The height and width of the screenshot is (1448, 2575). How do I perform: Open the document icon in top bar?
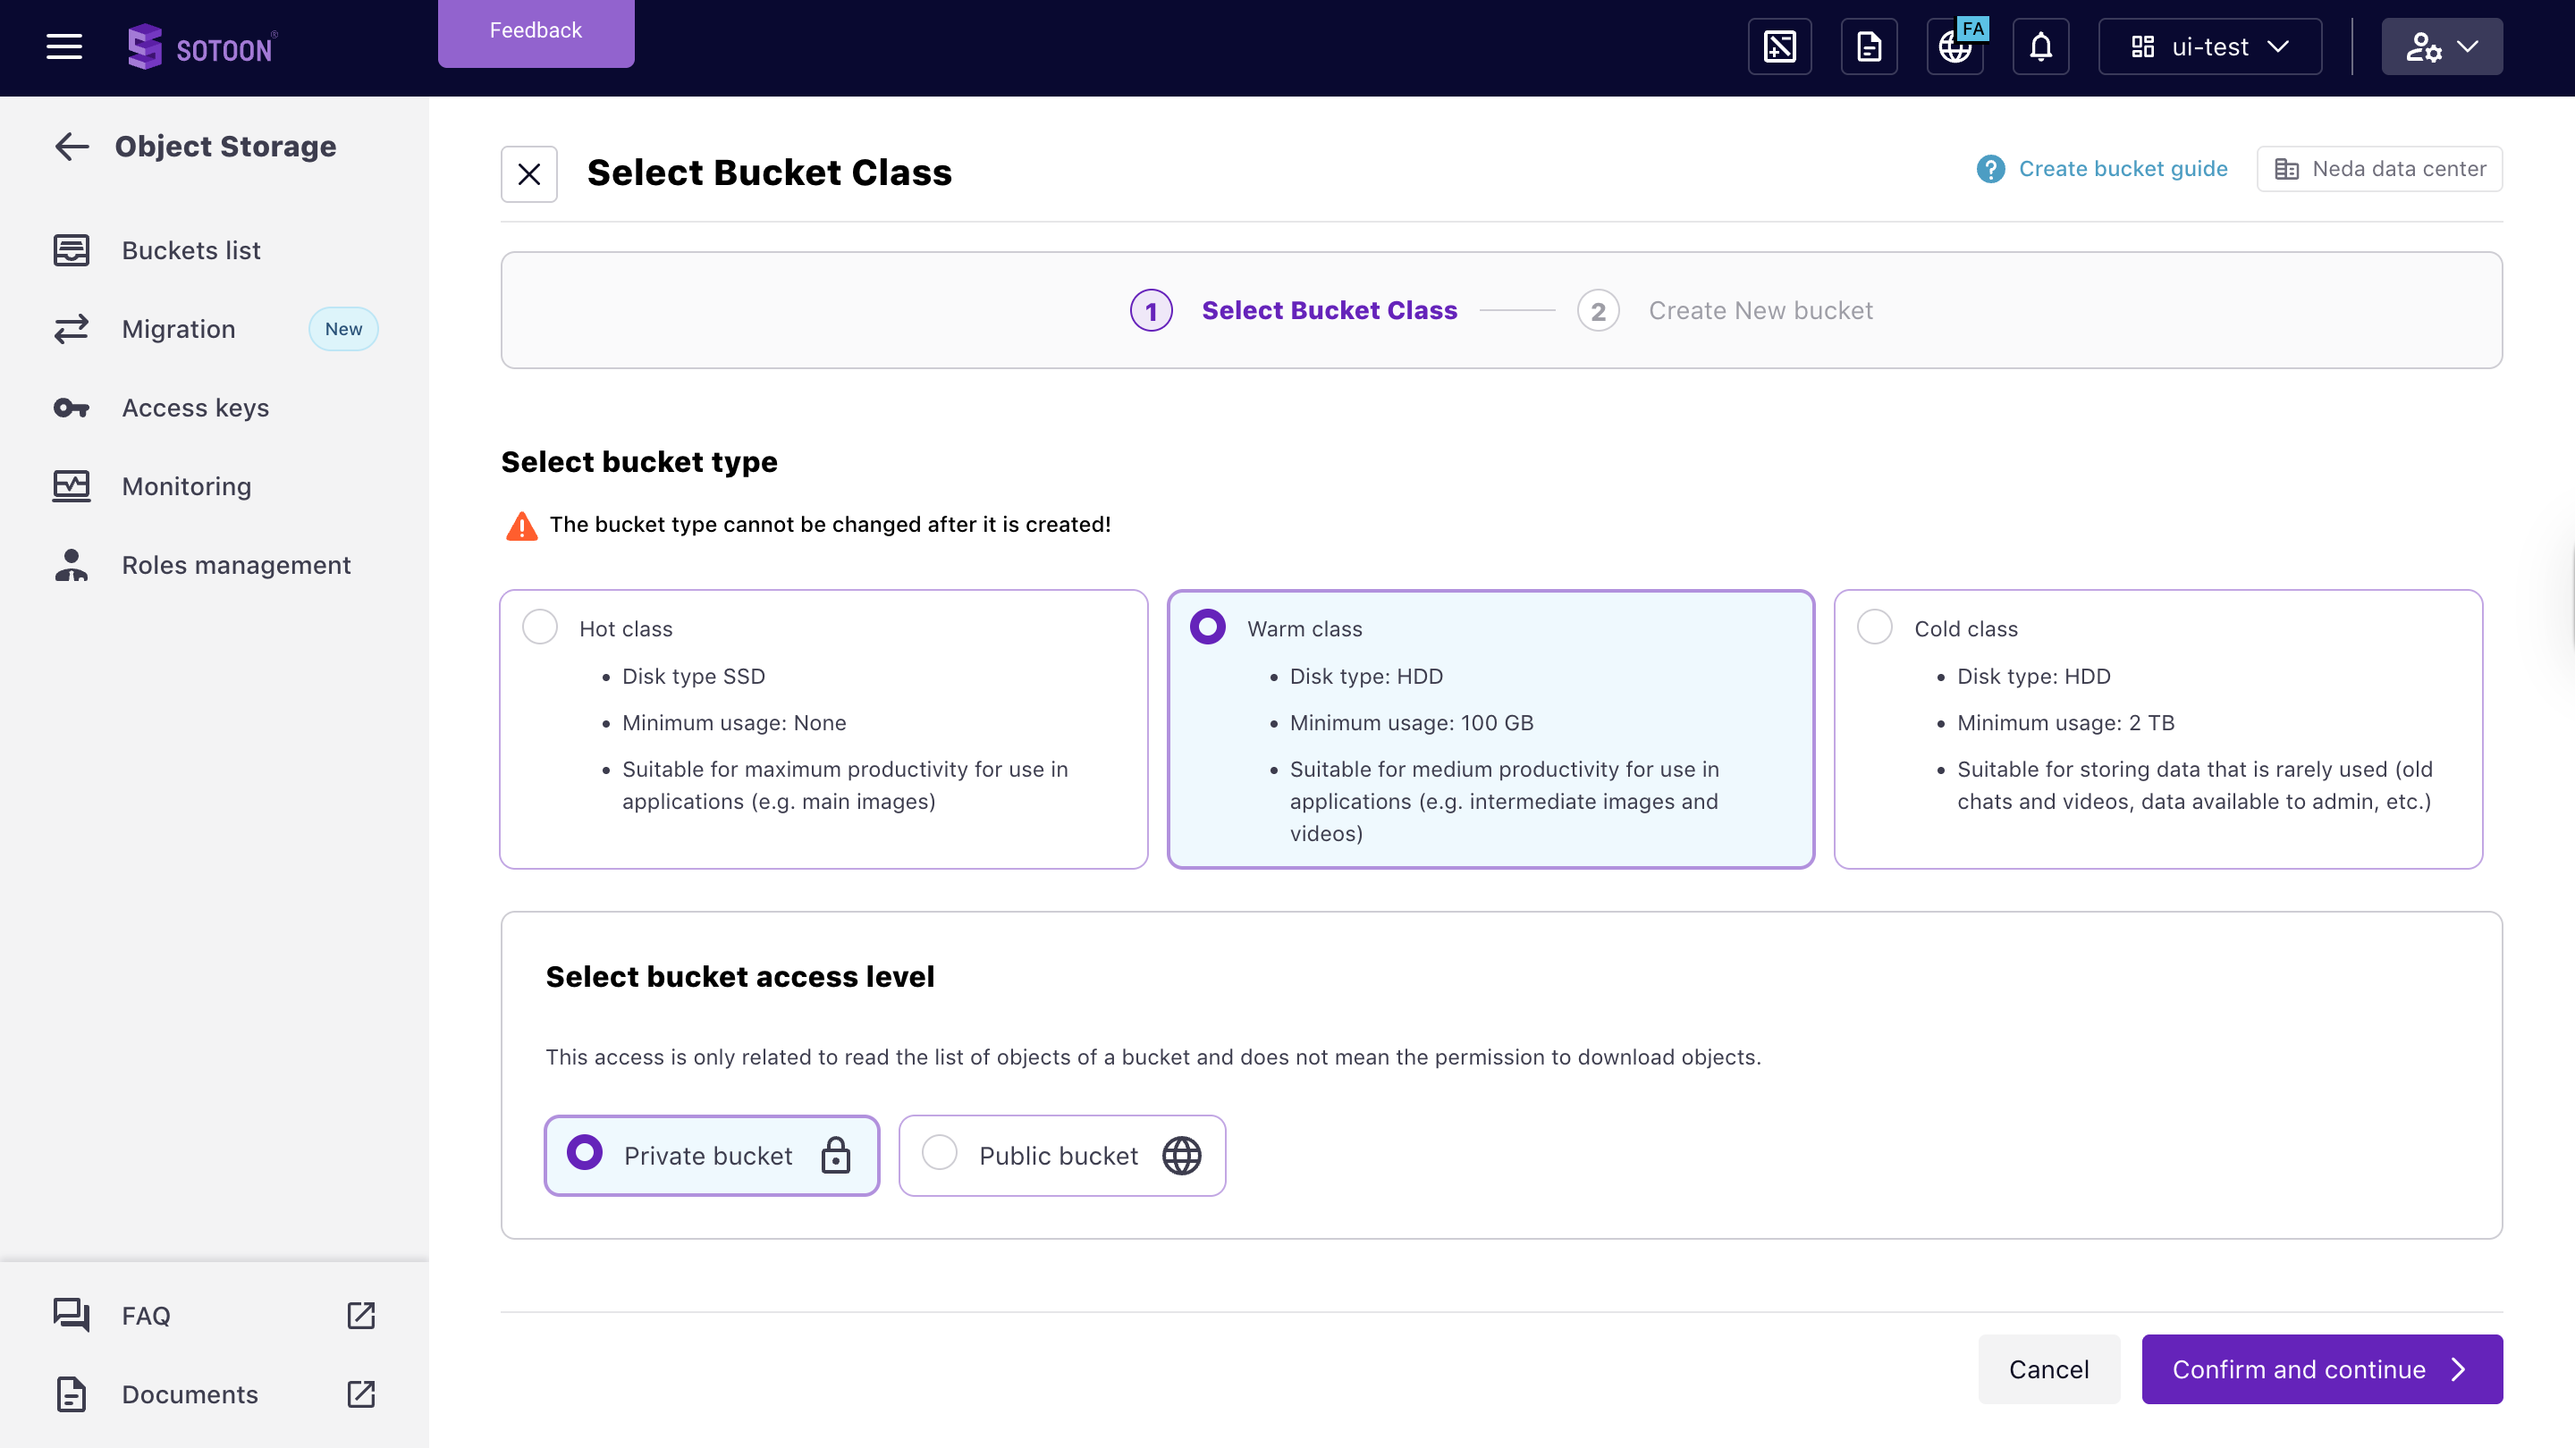click(1869, 47)
